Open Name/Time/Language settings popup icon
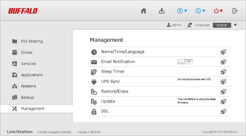 pos(223,52)
